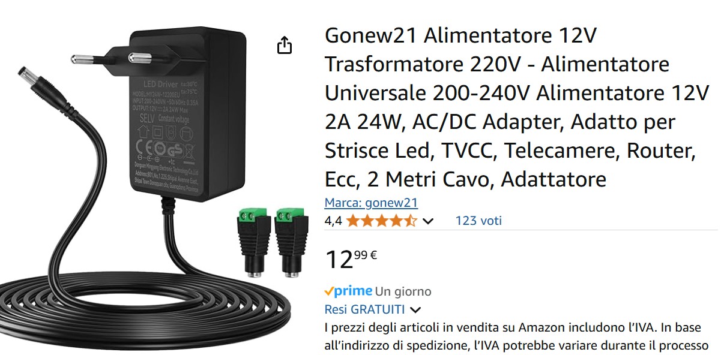Click the Gonew21 Alimentatore 12V product title
The width and height of the screenshot is (721, 355).
coord(517,107)
